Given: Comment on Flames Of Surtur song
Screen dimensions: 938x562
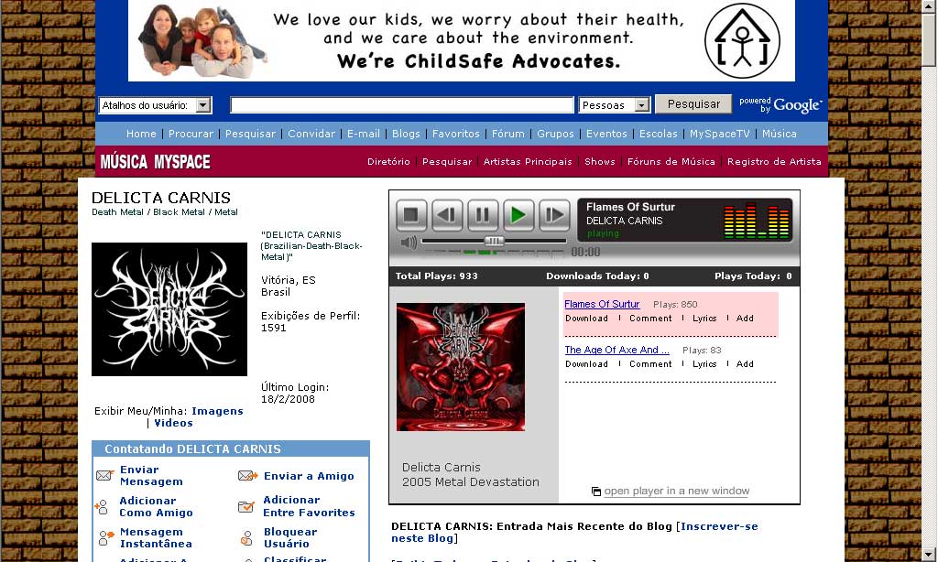Looking at the screenshot, I should click(650, 318).
